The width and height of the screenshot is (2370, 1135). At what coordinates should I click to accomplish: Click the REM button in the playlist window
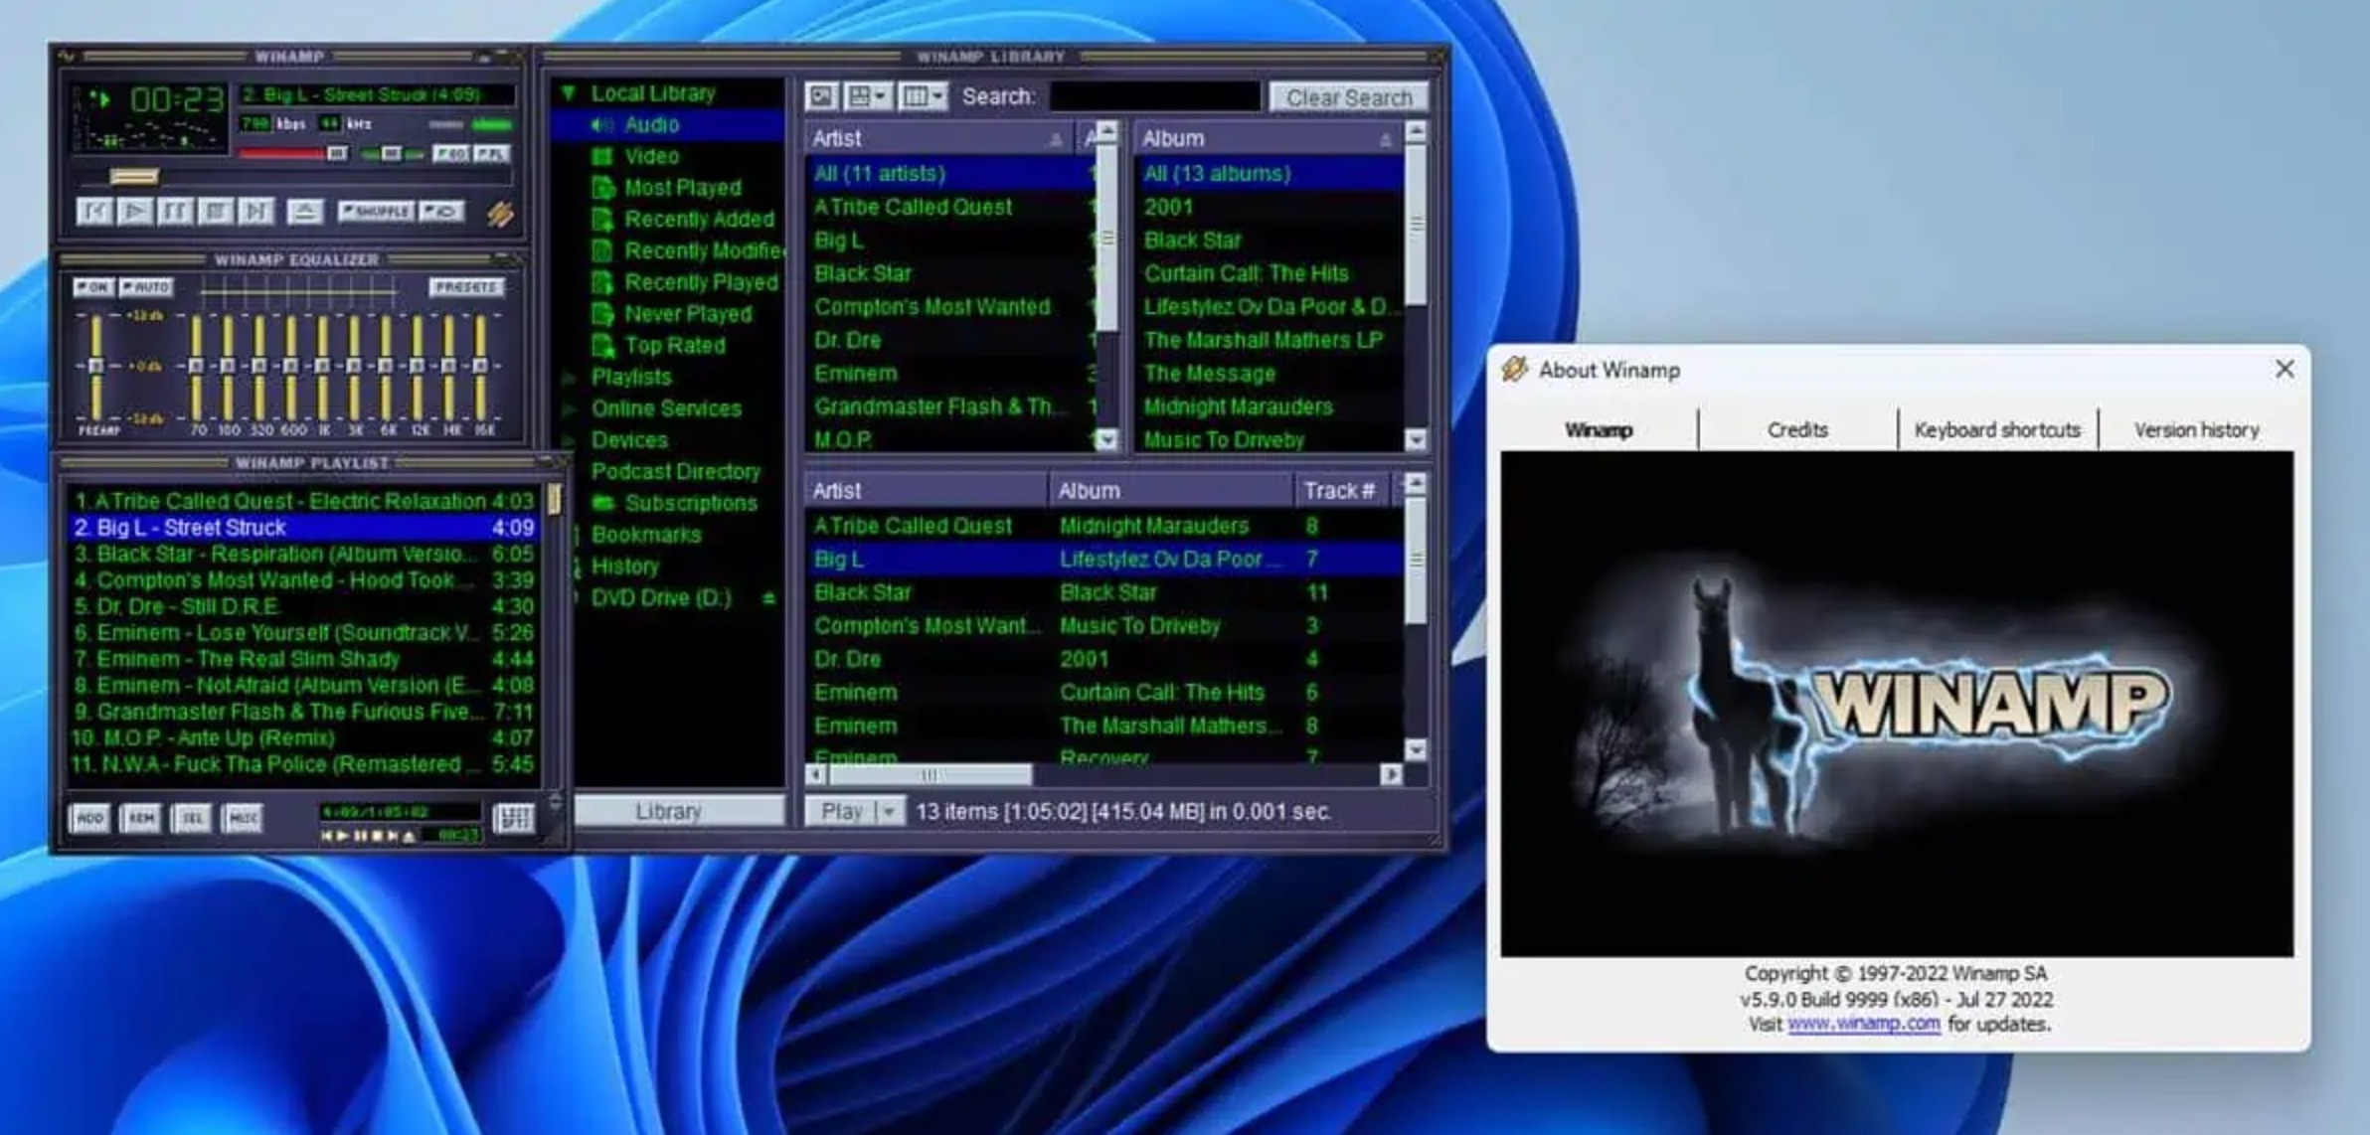(140, 818)
